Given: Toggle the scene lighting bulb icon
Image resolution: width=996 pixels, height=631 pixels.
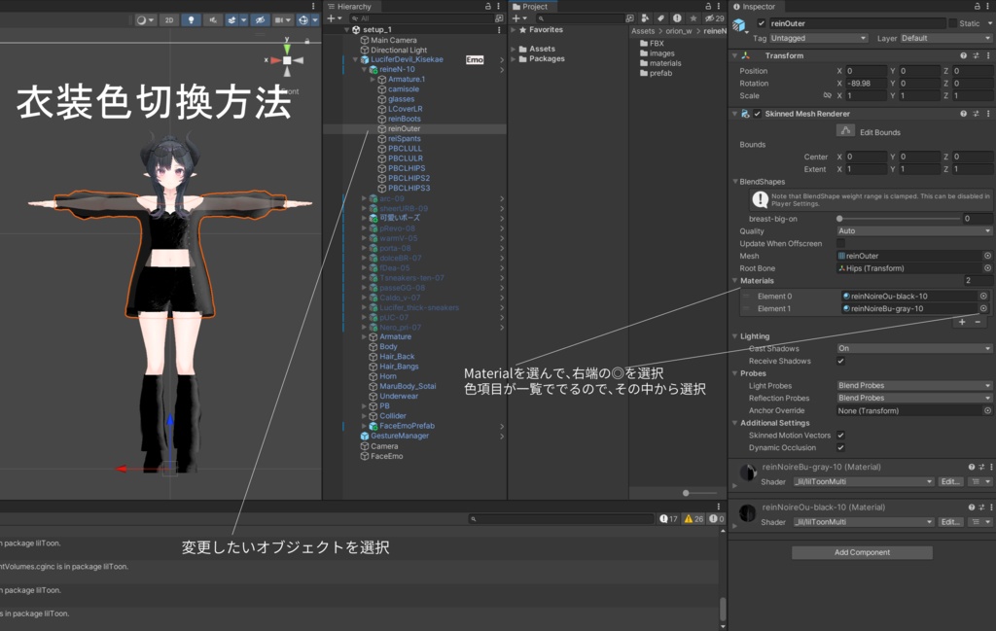Looking at the screenshot, I should click(193, 19).
